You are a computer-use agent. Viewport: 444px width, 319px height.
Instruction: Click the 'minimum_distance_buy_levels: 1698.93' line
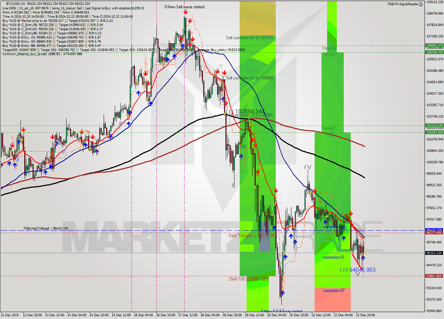pyautogui.click(x=42, y=54)
